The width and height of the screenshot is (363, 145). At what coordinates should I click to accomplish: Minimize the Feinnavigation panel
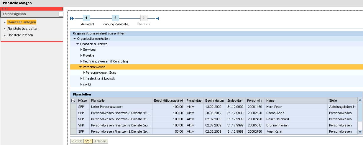point(61,14)
